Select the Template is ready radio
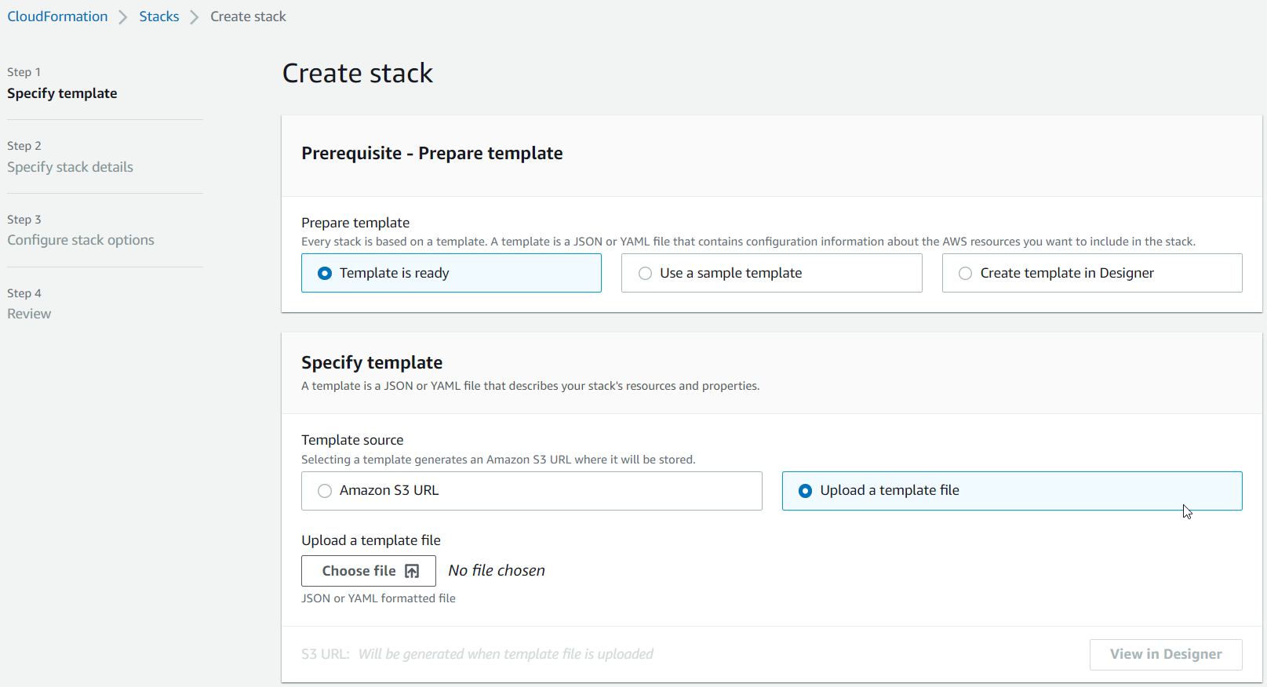 (x=325, y=274)
